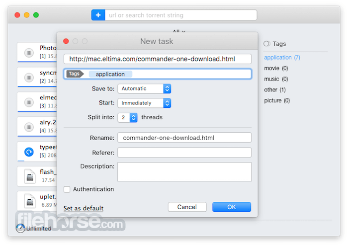
Task: Click the Tags label arrow icon in dialog
Action: tap(75, 74)
